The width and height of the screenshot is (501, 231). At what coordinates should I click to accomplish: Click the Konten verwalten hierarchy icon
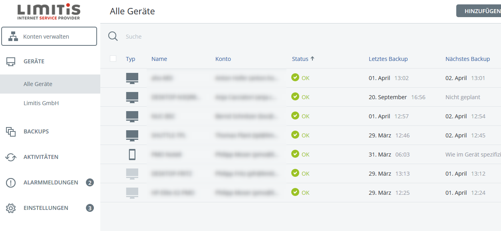point(14,37)
